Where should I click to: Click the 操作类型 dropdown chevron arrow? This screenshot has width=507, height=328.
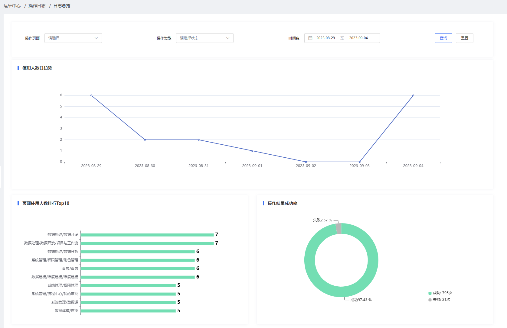tap(228, 38)
